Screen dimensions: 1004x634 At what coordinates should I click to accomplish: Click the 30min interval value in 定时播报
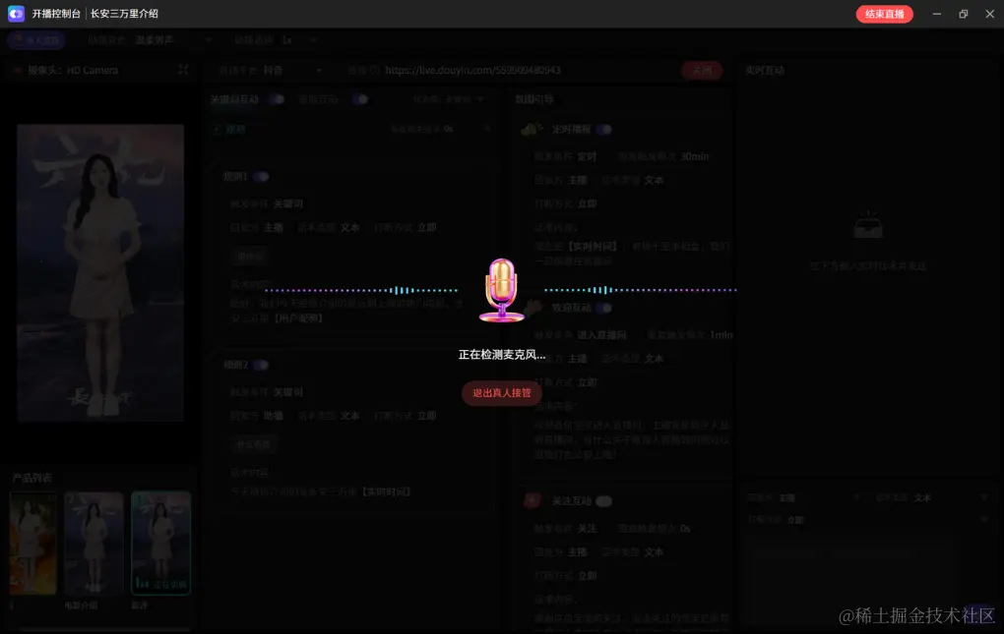click(x=695, y=156)
